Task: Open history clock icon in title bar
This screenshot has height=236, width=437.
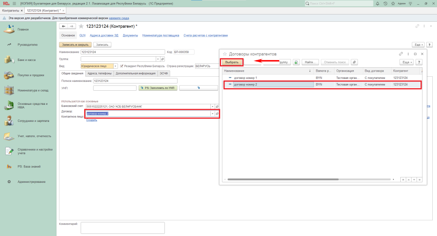Action: pos(385,3)
